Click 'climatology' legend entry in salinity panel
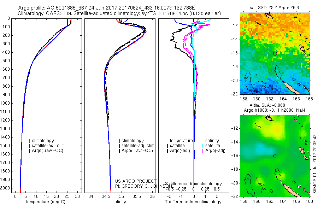Image resolution: width=318 pixels, height=205 pixels. 132,141
